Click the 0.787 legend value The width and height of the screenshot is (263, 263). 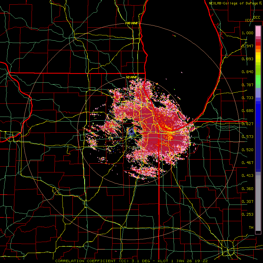tap(248, 85)
